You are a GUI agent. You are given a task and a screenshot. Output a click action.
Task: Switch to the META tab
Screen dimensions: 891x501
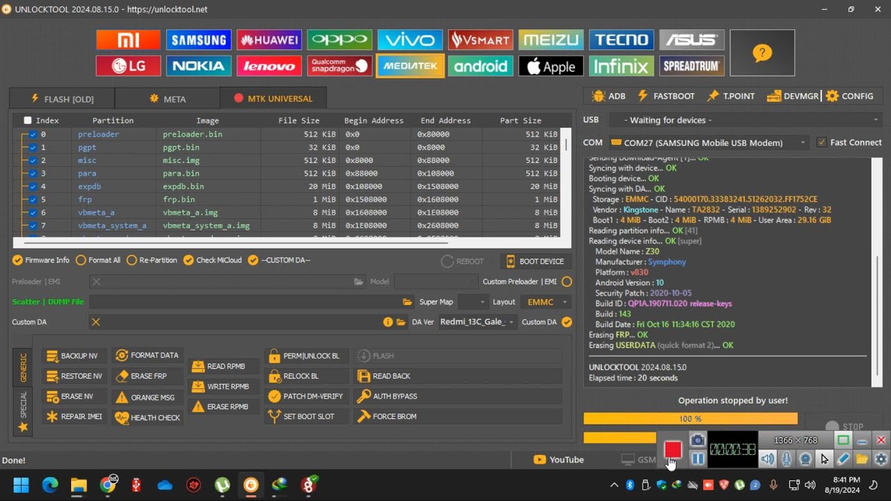pos(168,99)
